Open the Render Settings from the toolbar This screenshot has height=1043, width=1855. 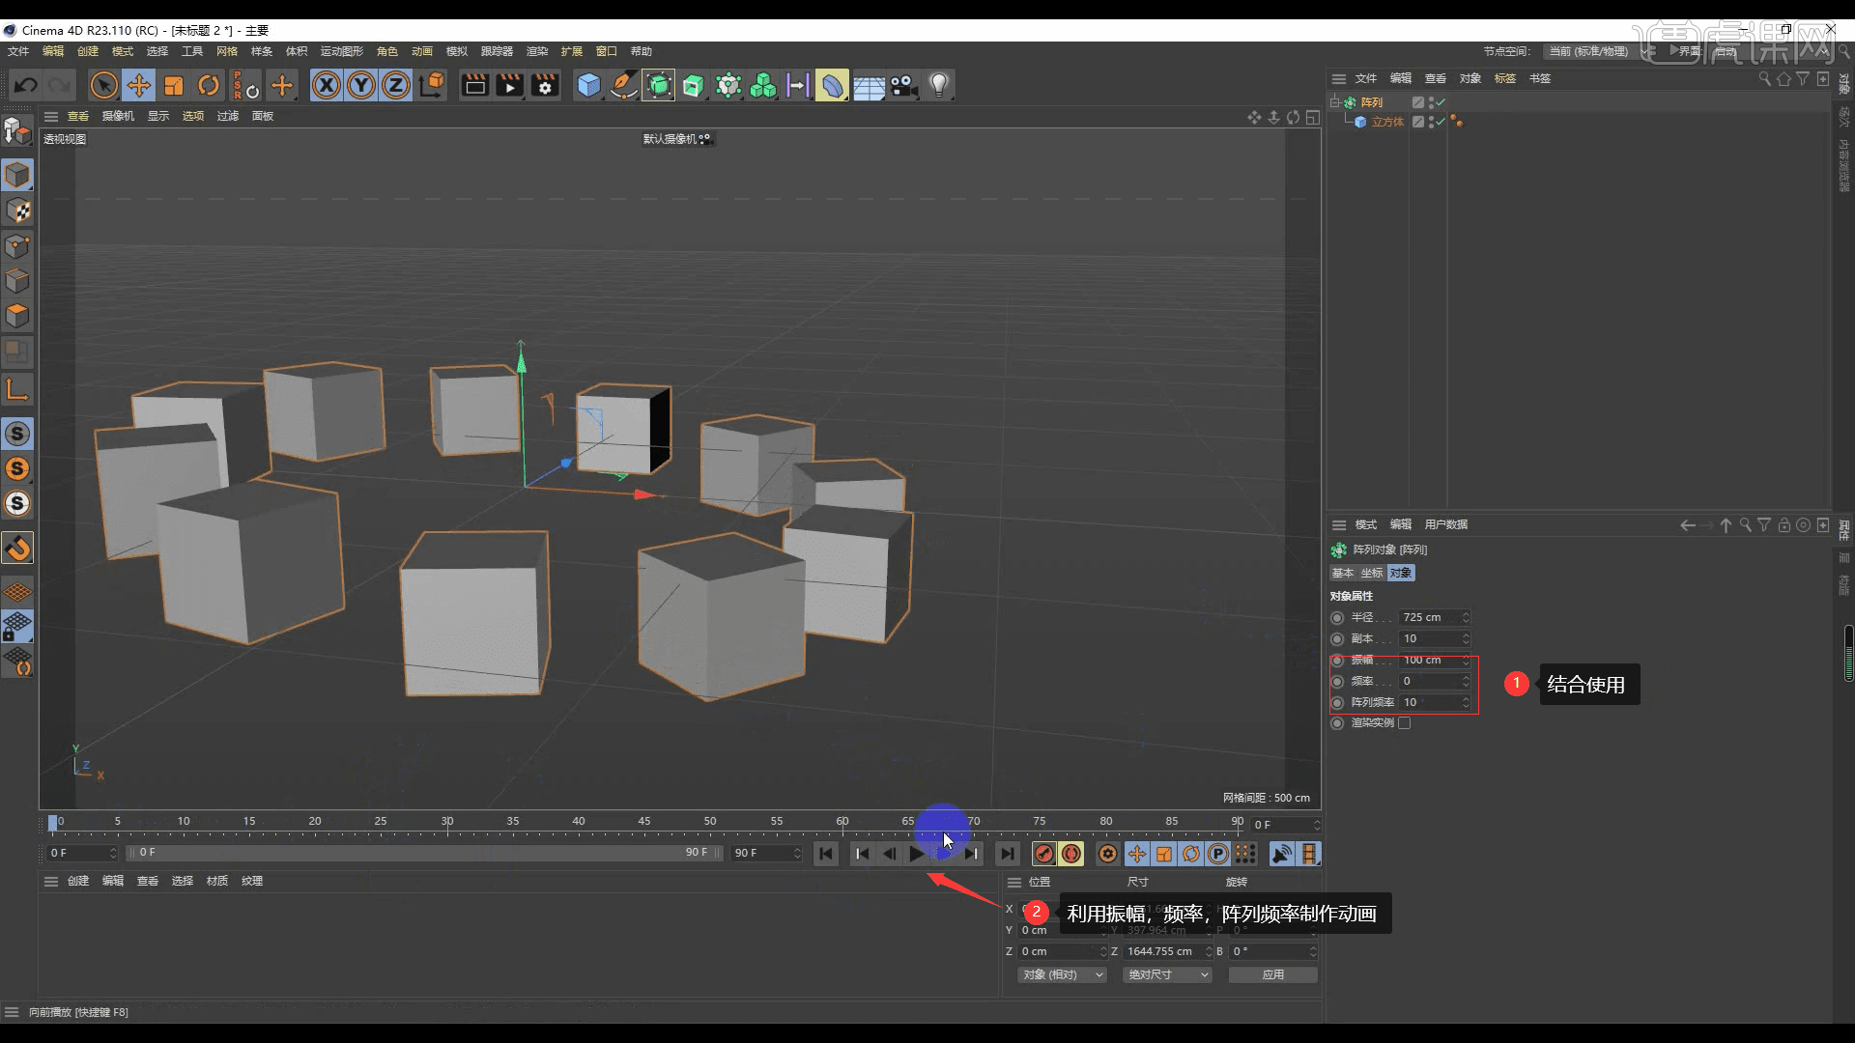(546, 85)
